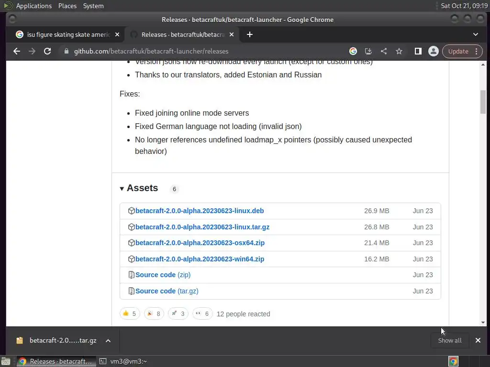Toggle the rocket reaction

coord(178,313)
